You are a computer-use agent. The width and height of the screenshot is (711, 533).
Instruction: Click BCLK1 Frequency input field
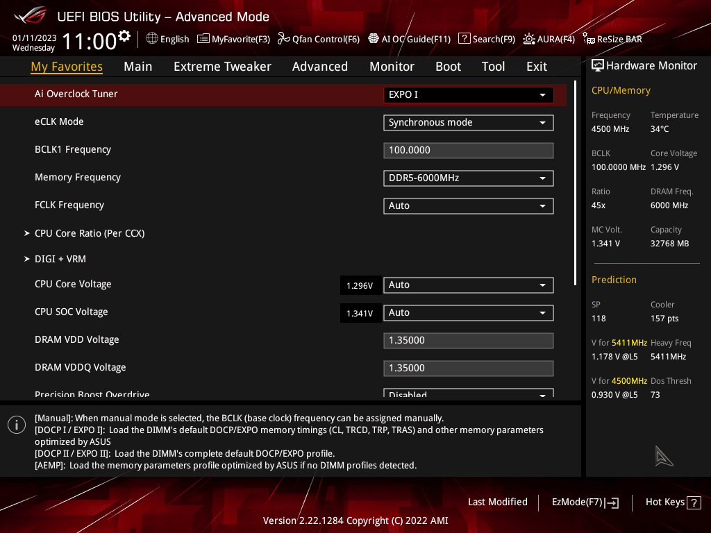point(469,151)
